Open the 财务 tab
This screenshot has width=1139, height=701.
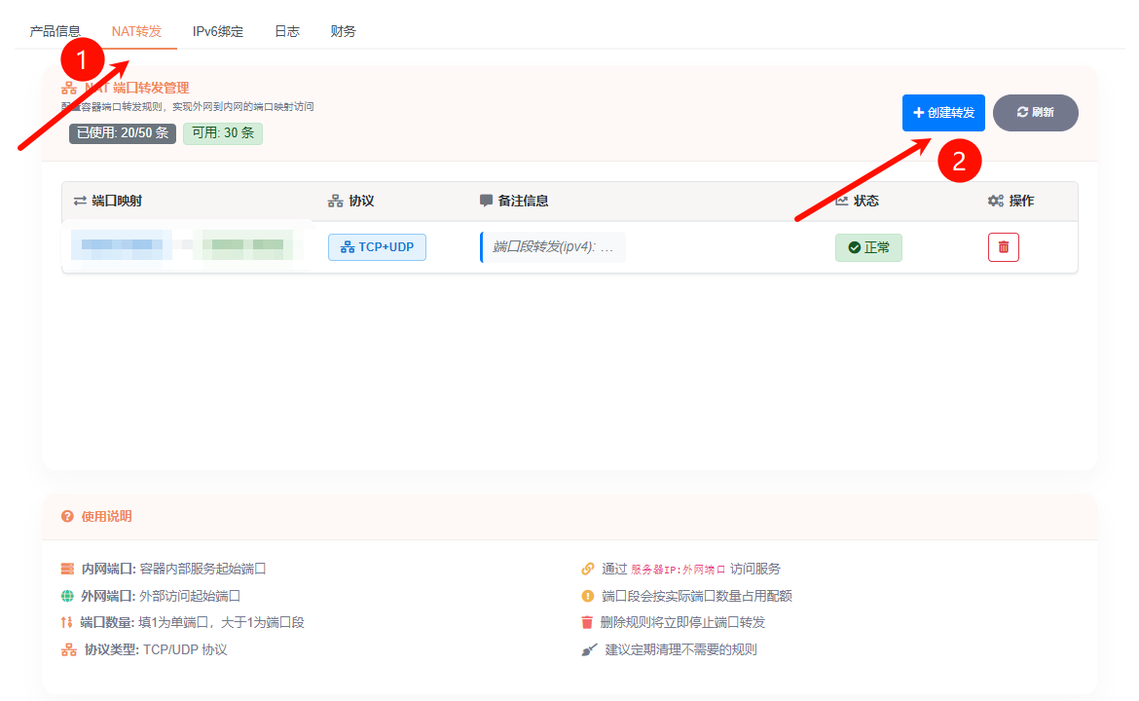click(x=344, y=31)
